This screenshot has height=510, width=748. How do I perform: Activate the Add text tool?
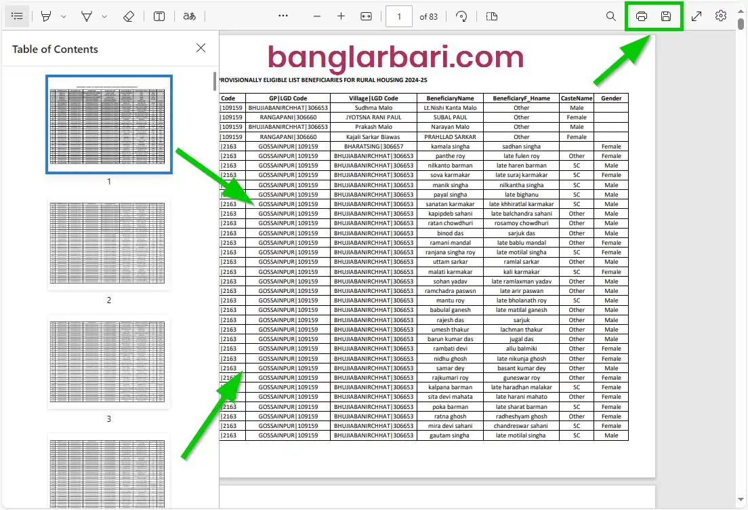[159, 16]
